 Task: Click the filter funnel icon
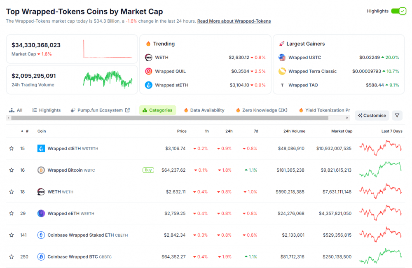tap(397, 116)
